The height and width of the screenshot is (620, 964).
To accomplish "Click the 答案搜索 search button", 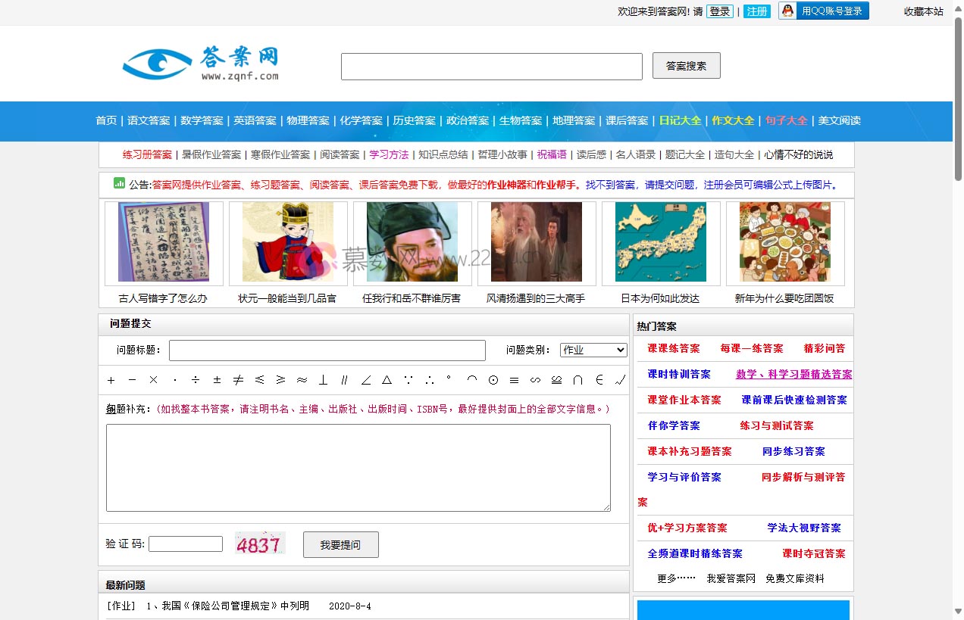I will [x=685, y=66].
